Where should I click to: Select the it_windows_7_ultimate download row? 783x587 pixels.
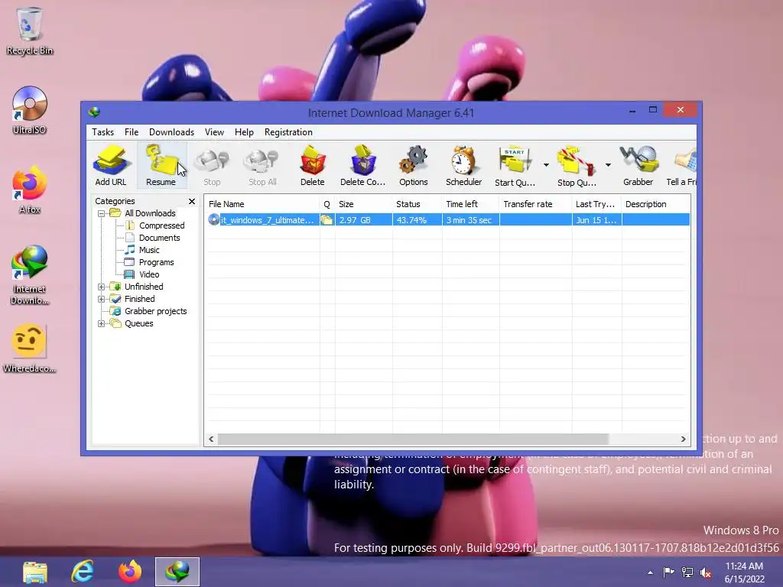click(448, 220)
